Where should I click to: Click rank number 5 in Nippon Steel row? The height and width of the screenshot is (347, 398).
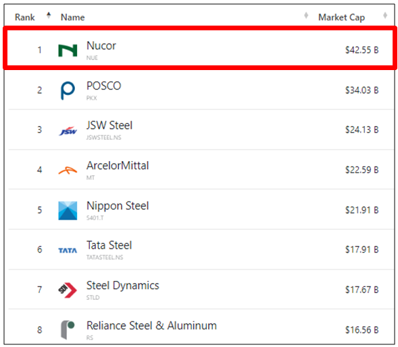point(40,210)
